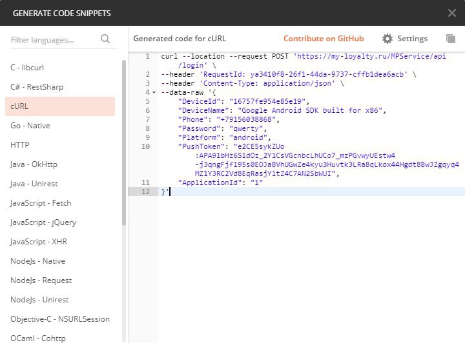This screenshot has width=465, height=343.
Task: Click the search magnifier icon
Action: click(105, 39)
